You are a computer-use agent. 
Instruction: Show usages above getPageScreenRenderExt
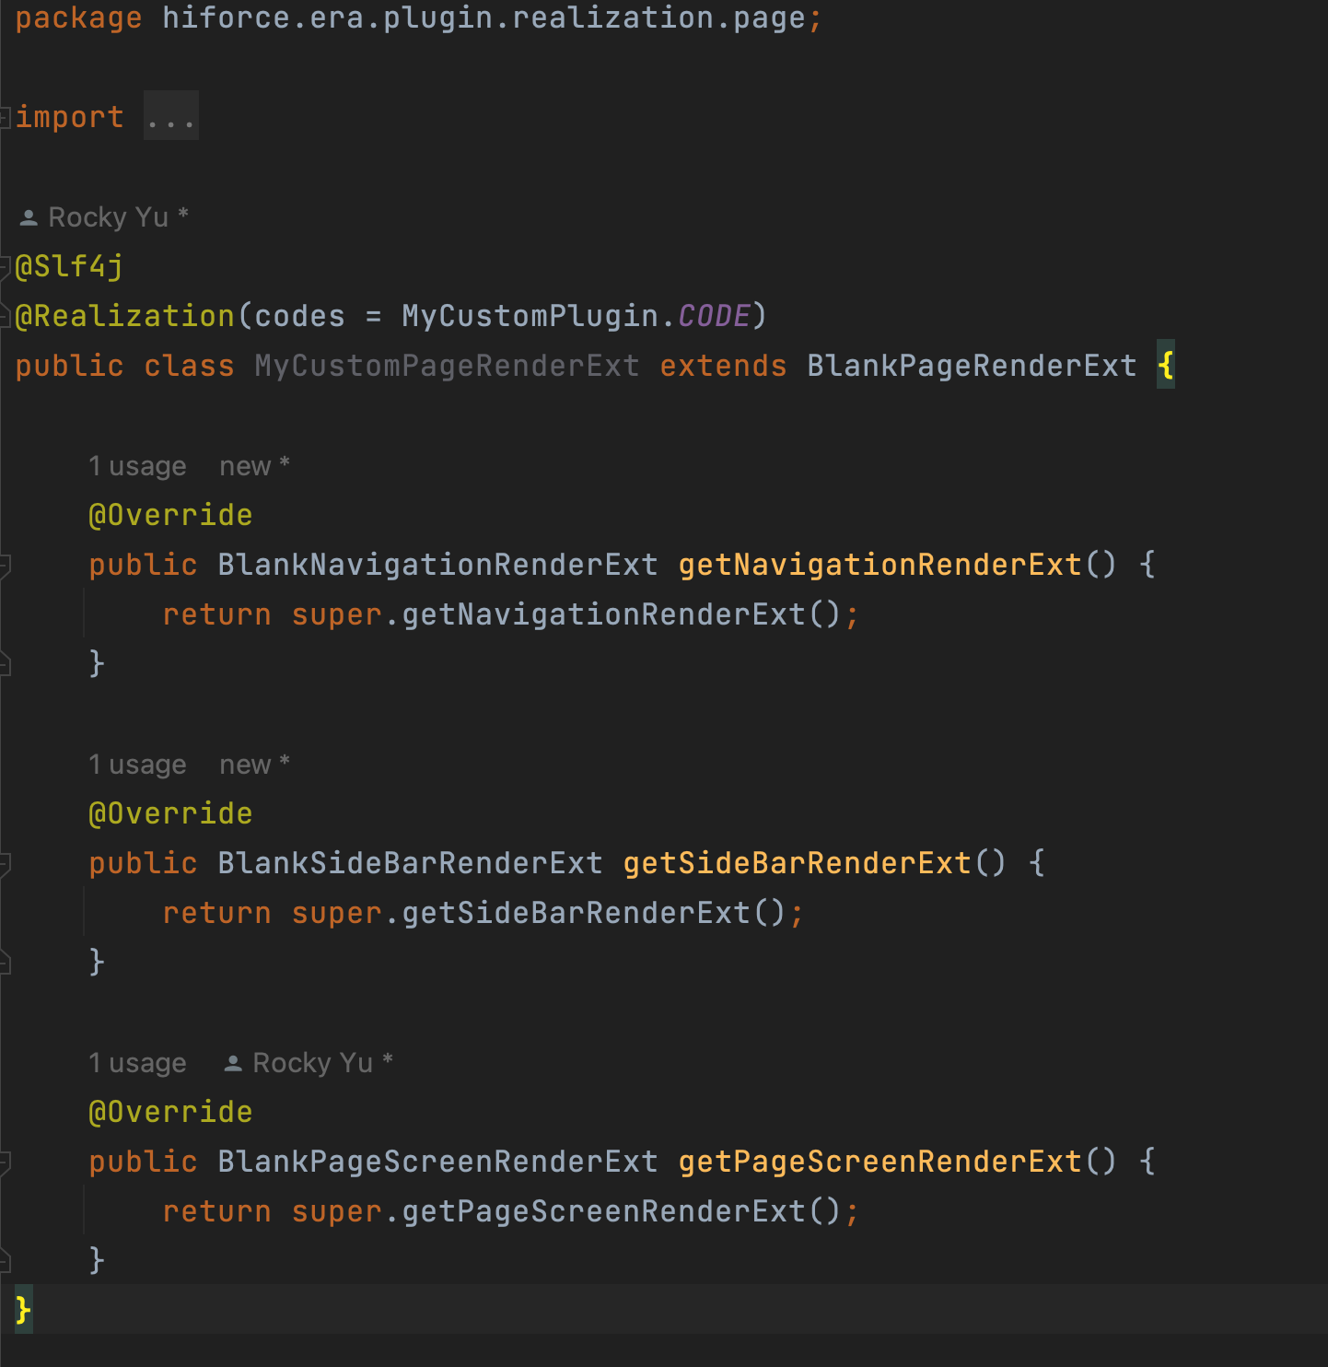(x=137, y=1063)
